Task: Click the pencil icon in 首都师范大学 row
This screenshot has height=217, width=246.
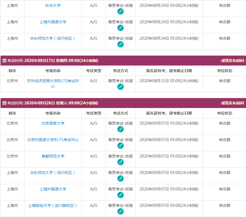Action: click(x=120, y=162)
